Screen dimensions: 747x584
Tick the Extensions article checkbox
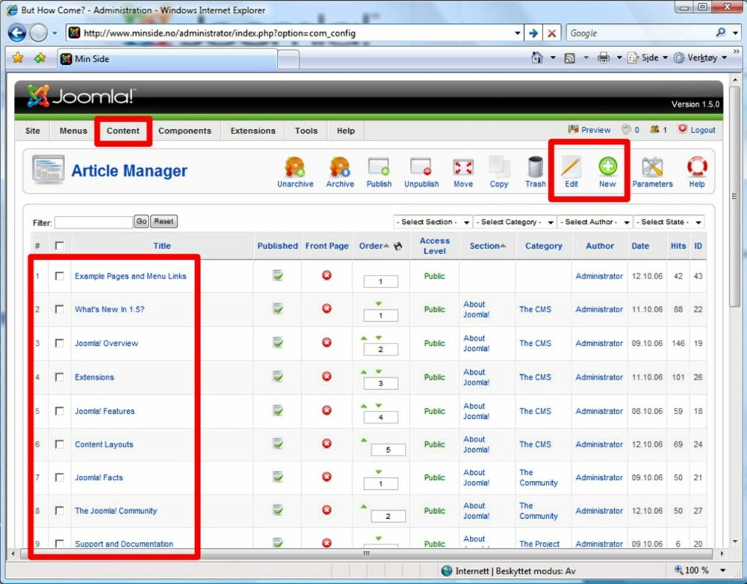60,377
